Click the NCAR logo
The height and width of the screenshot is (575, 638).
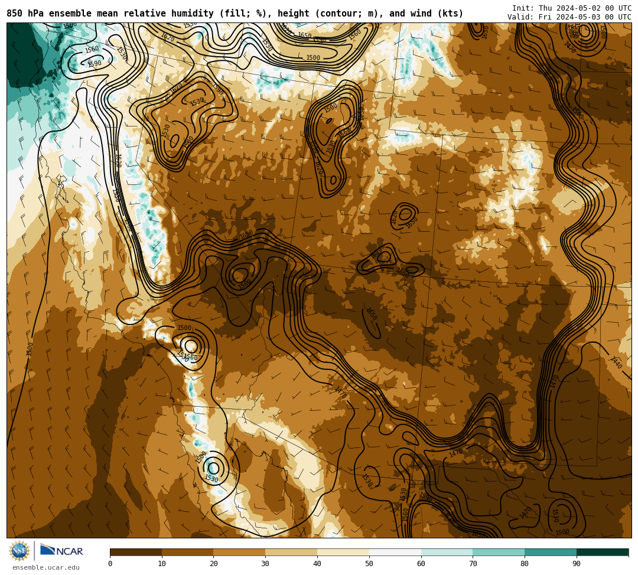pyautogui.click(x=61, y=551)
